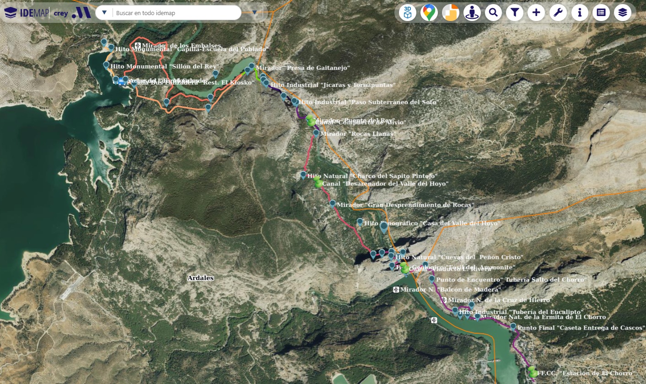
Task: Toggle the basemap selector icon
Action: (450, 12)
